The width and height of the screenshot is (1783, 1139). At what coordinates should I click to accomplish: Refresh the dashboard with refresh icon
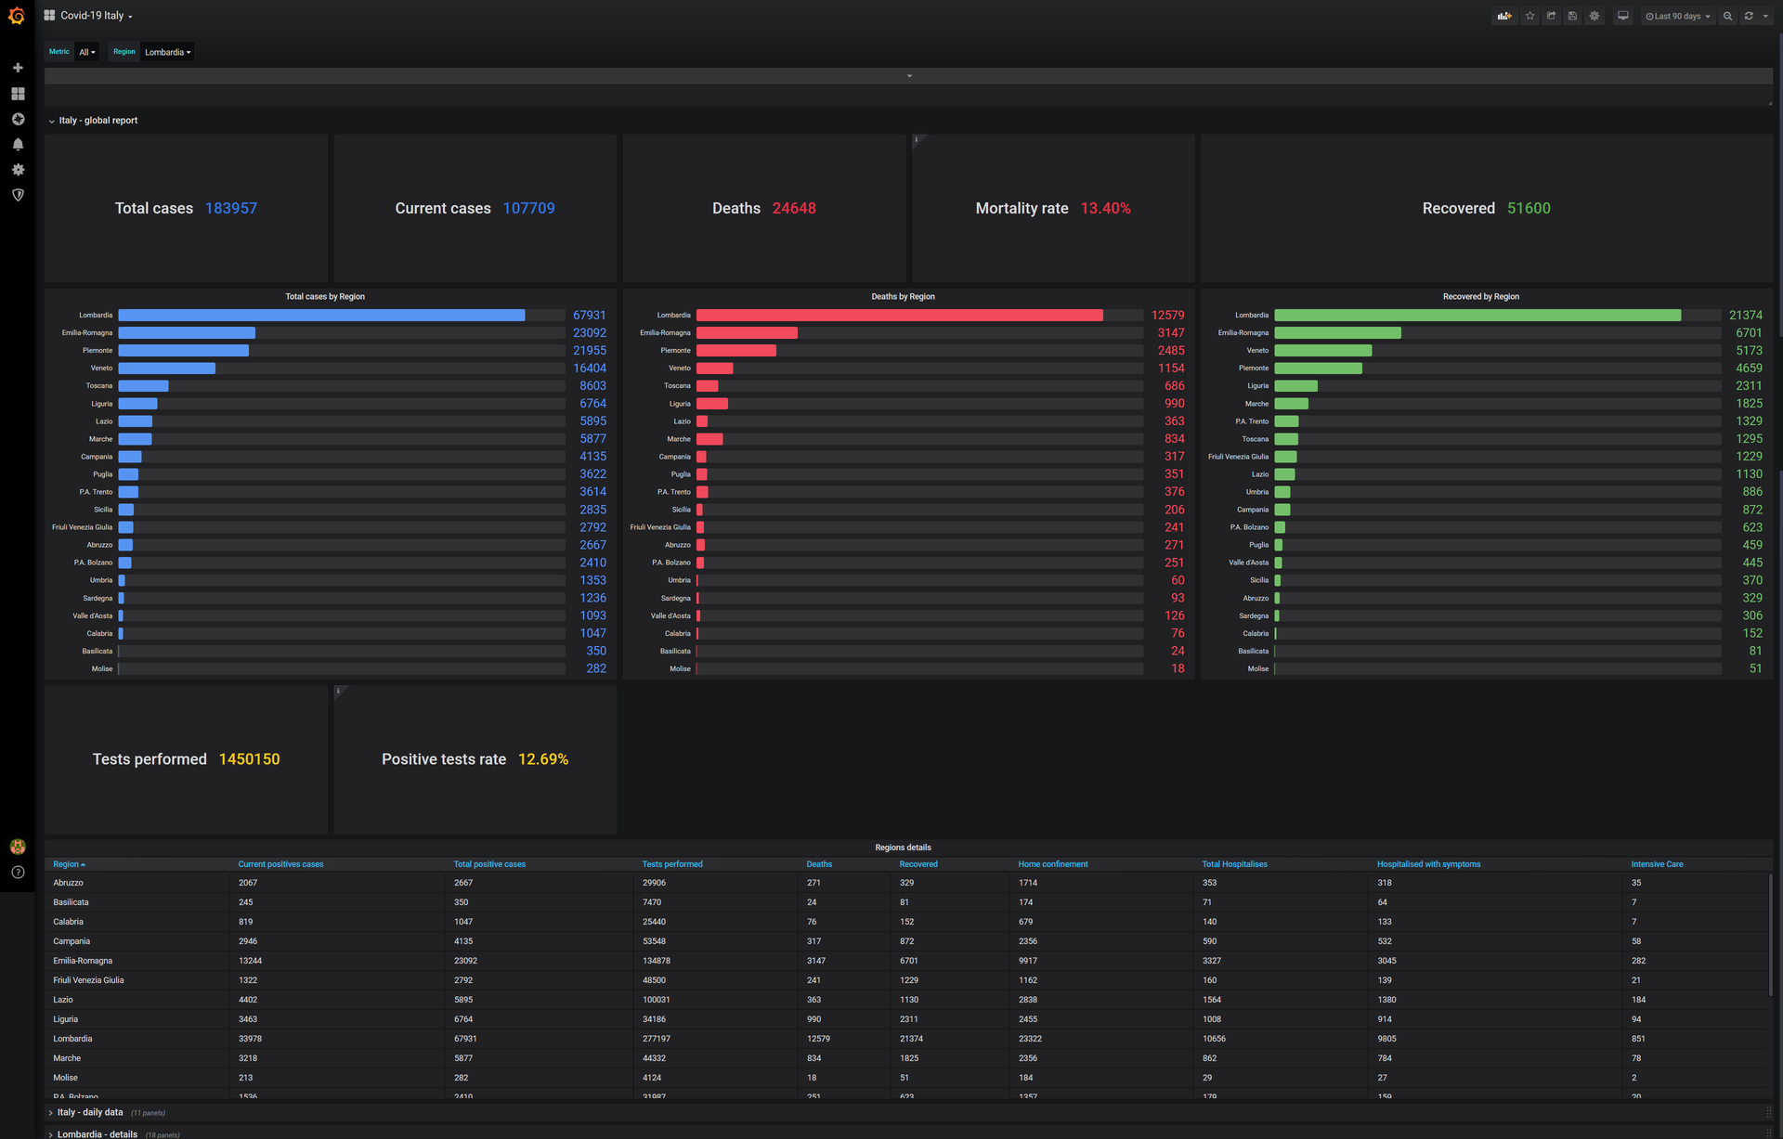tap(1749, 16)
